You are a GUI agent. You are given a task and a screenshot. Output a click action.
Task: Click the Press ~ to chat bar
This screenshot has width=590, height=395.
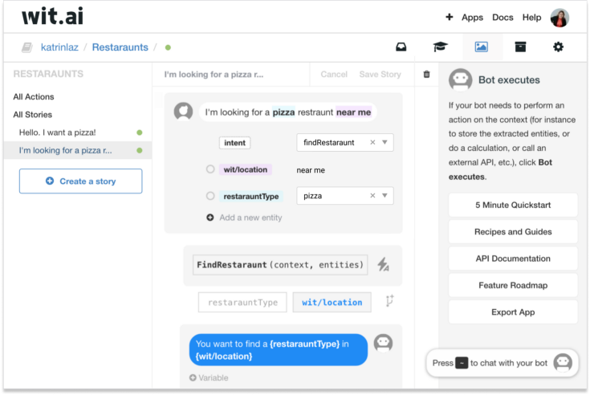[x=502, y=363]
